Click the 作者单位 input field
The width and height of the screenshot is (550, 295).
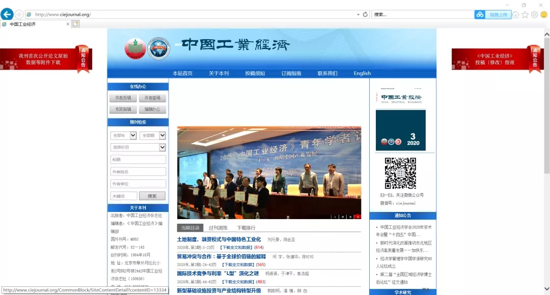pyautogui.click(x=138, y=184)
